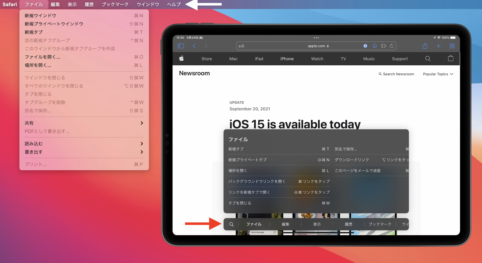Click the info circle extension icon
This screenshot has height=263, width=482.
[375, 46]
